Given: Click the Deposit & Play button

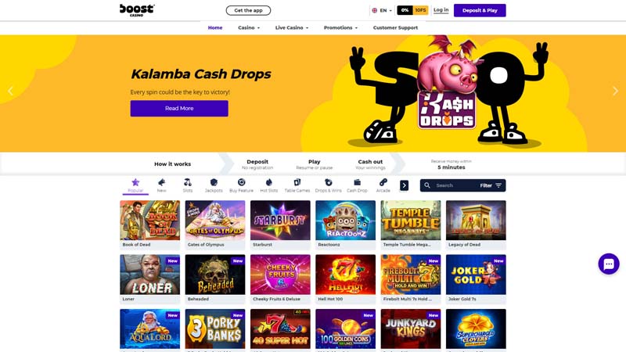Looking at the screenshot, I should point(480,10).
